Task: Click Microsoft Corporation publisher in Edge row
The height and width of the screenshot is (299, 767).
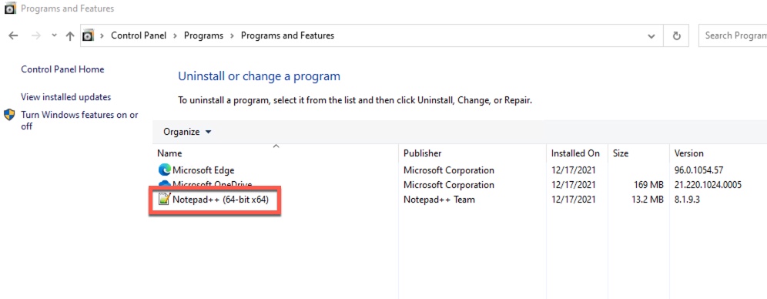Action: coord(448,170)
